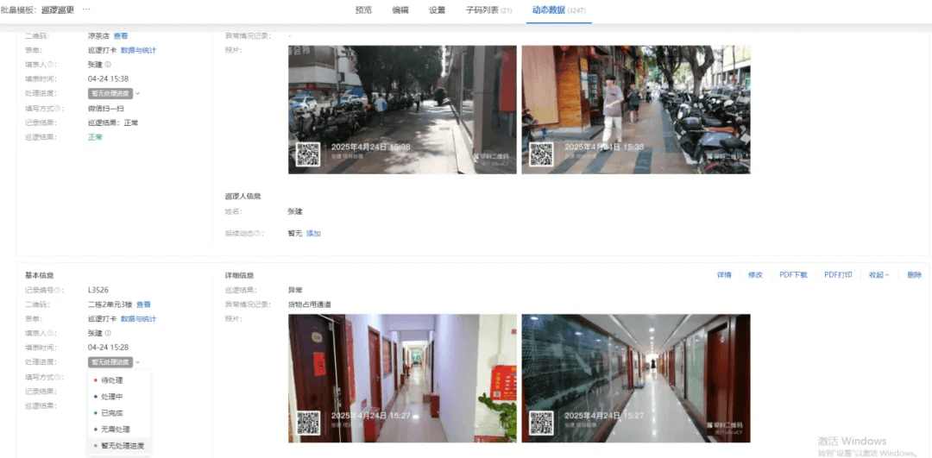Image resolution: width=932 pixels, height=458 pixels.
Task: Click 数据与统计 link in the top record
Action: click(138, 50)
